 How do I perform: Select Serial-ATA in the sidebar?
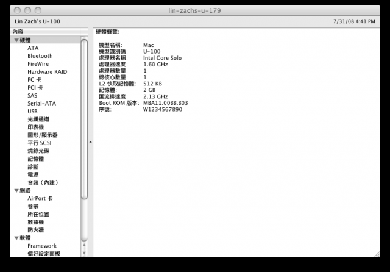tap(42, 104)
